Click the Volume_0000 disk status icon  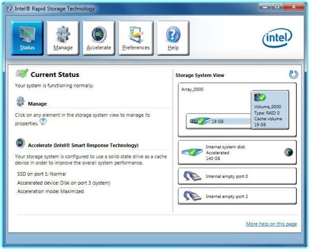pos(260,97)
